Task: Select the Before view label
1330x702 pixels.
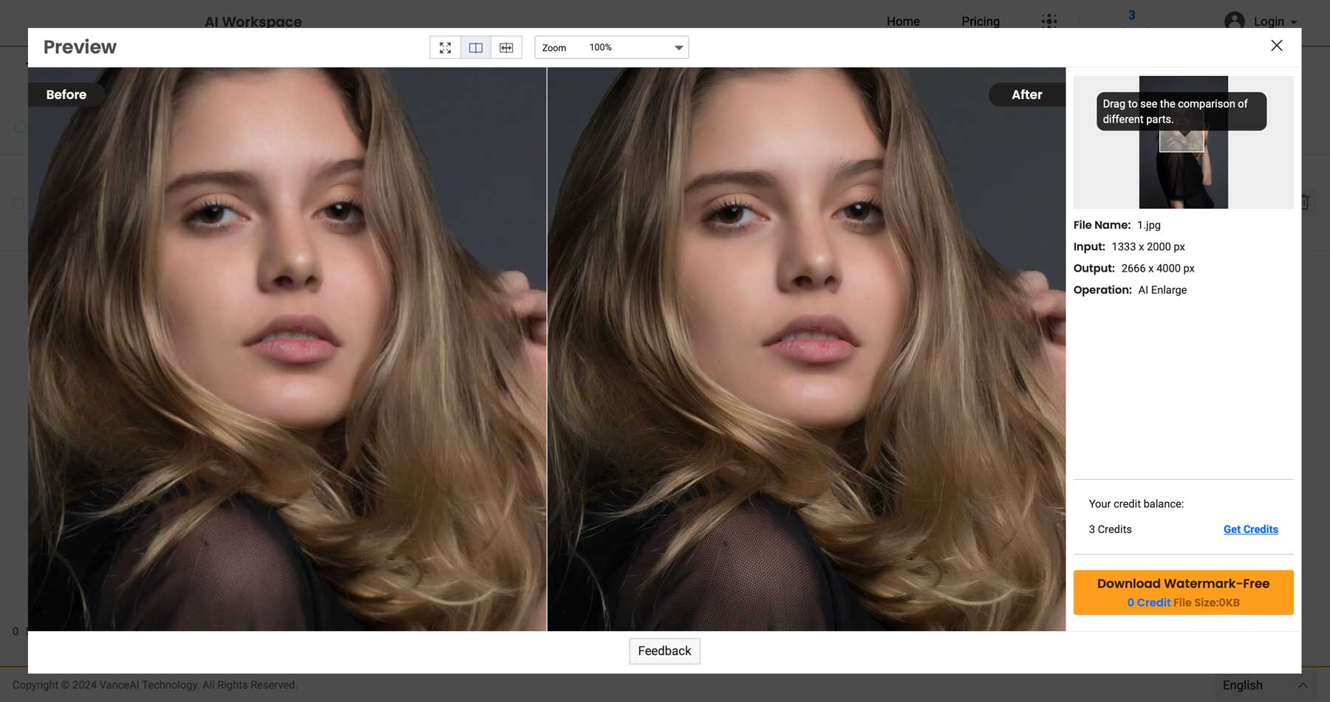Action: click(66, 94)
